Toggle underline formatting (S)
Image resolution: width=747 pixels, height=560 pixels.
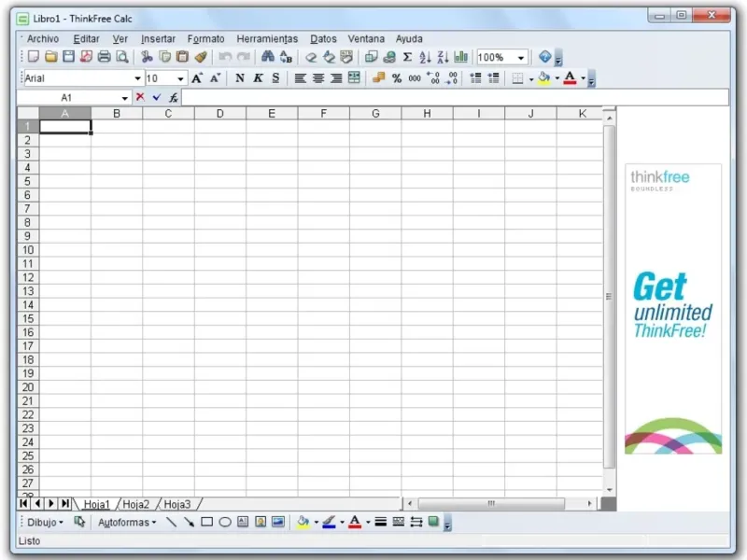275,78
